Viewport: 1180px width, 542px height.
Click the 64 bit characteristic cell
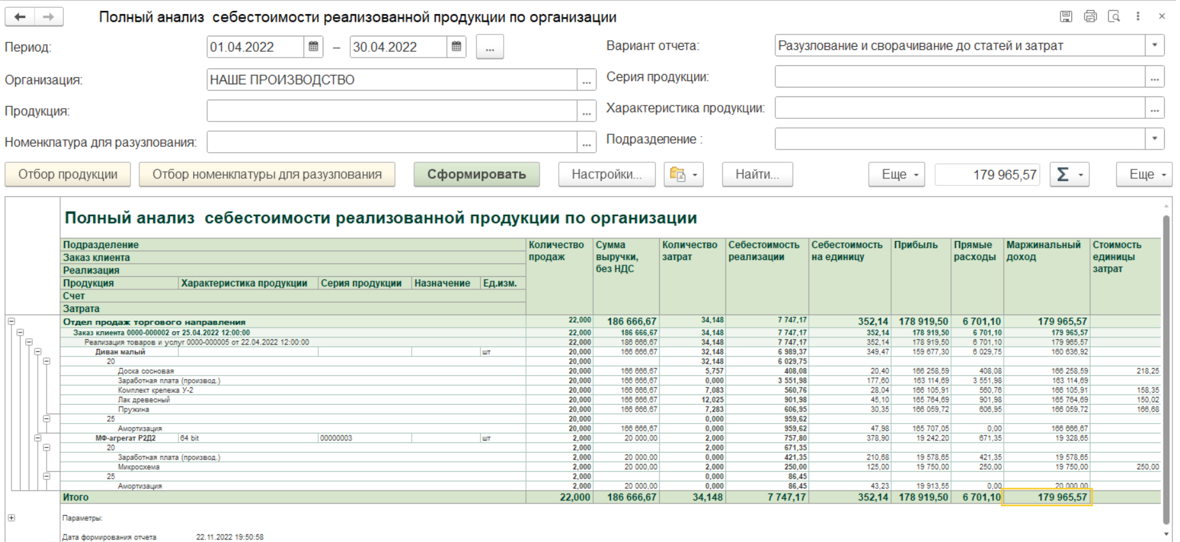click(x=248, y=438)
